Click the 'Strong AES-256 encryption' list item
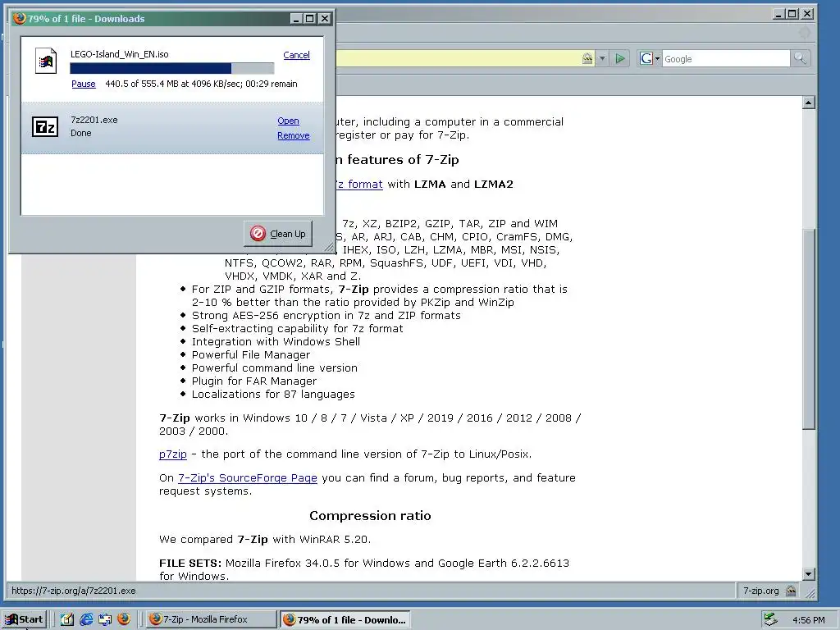This screenshot has height=630, width=840. (x=326, y=316)
